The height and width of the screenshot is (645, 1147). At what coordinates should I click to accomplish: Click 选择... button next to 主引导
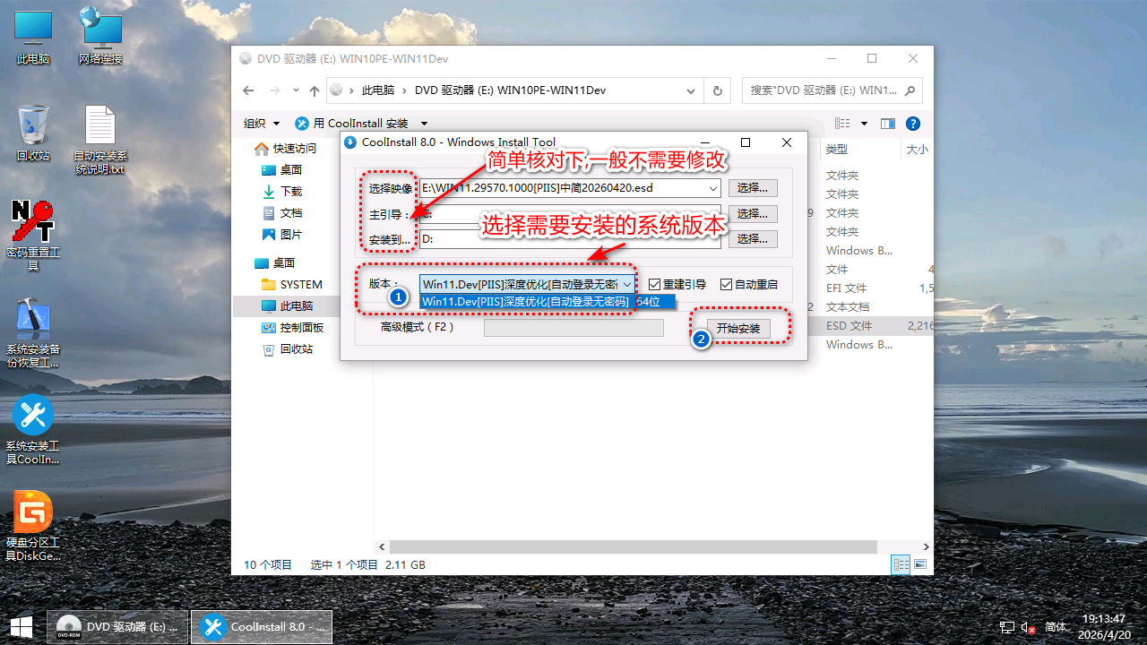tap(753, 214)
